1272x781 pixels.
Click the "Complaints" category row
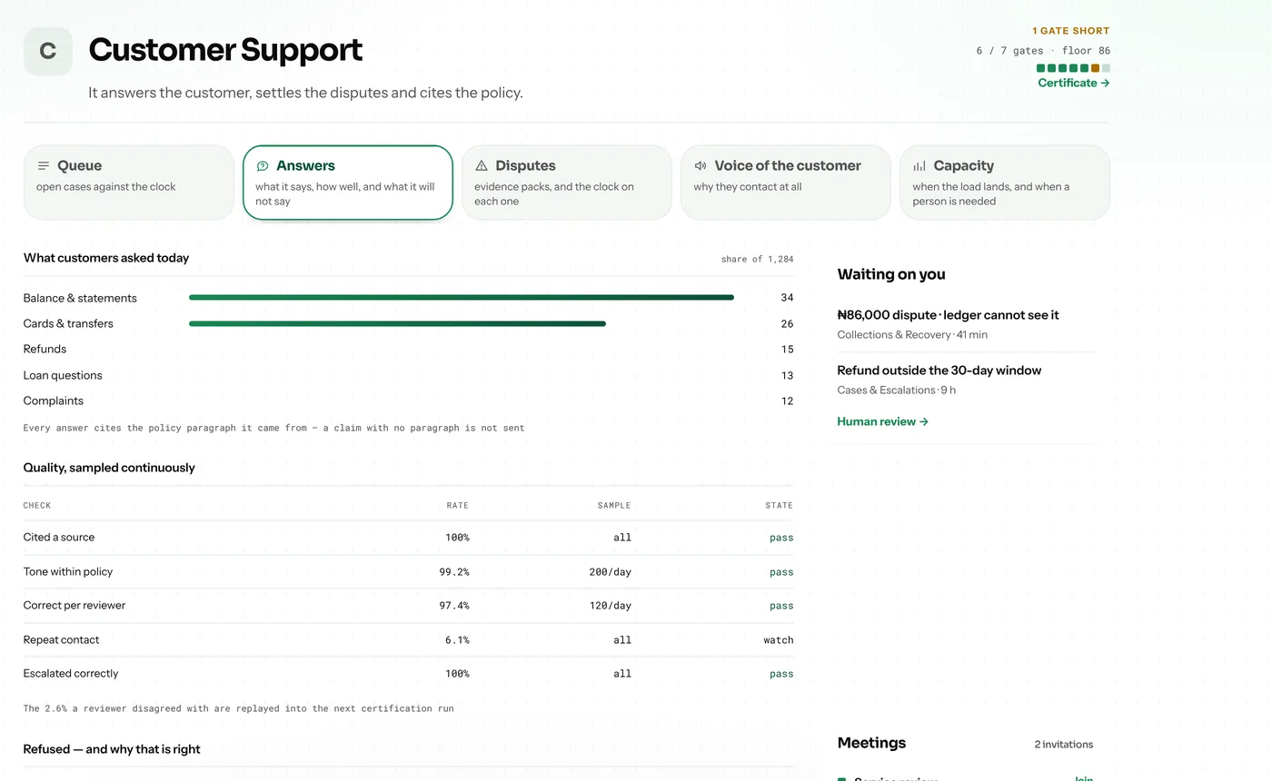tap(408, 400)
